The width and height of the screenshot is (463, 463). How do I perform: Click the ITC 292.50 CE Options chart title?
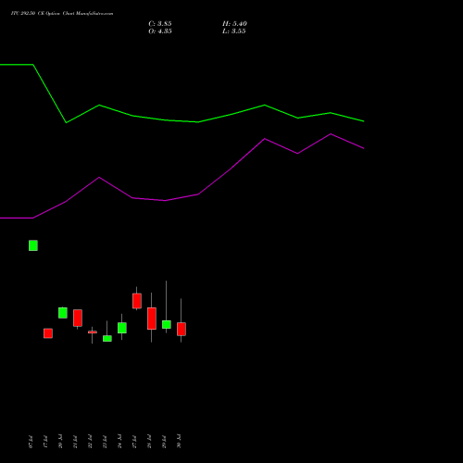(62, 14)
